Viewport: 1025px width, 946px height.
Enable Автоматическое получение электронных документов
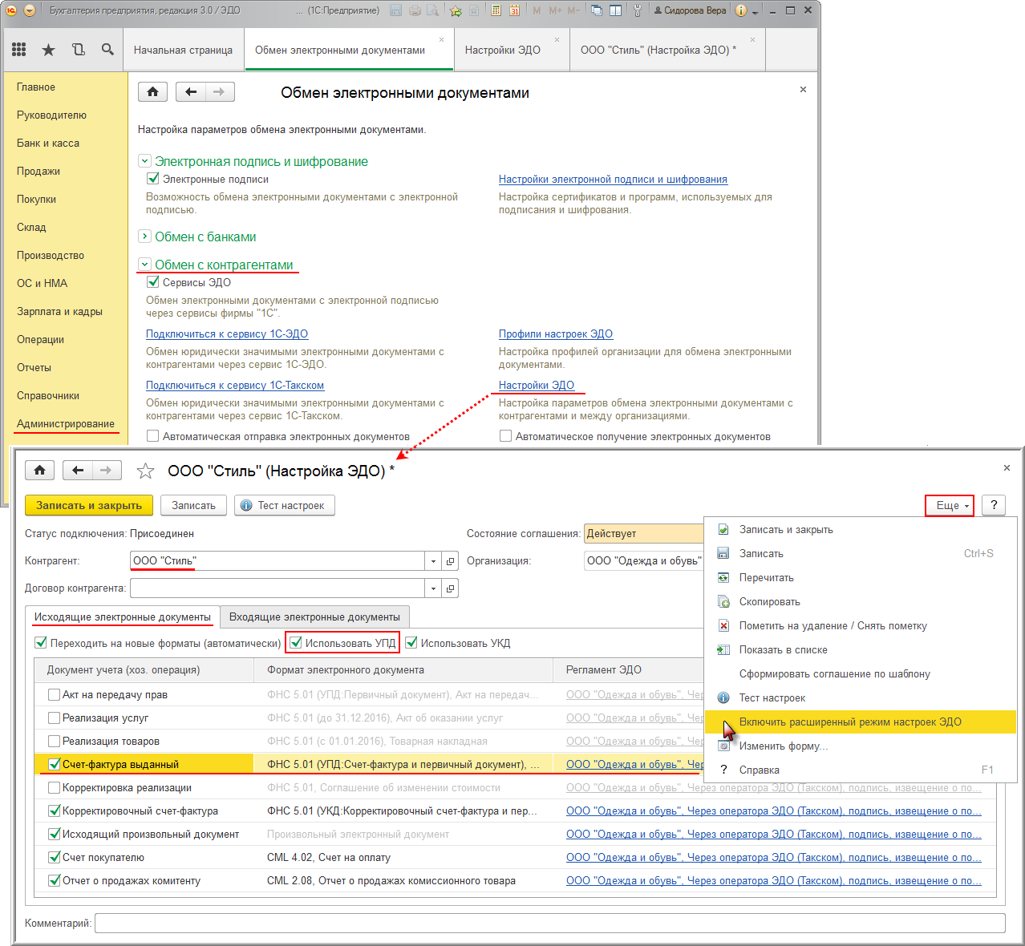point(505,436)
